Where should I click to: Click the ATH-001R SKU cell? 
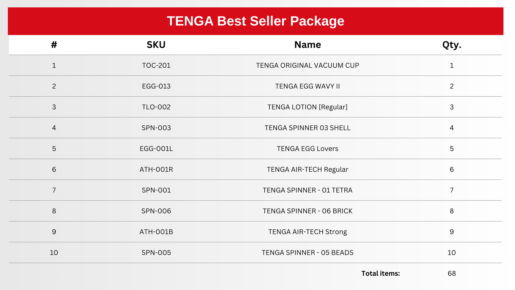pos(156,169)
